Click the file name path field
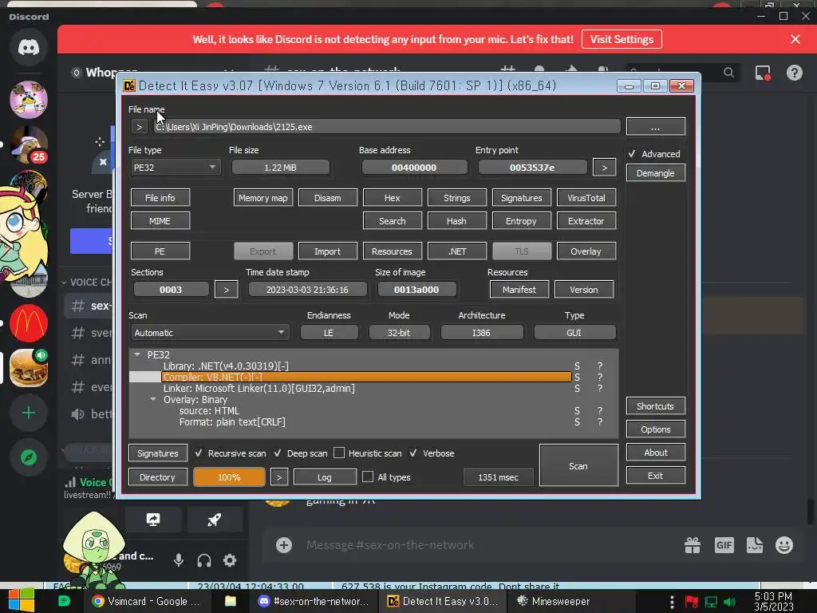The width and height of the screenshot is (817, 613). [x=387, y=127]
